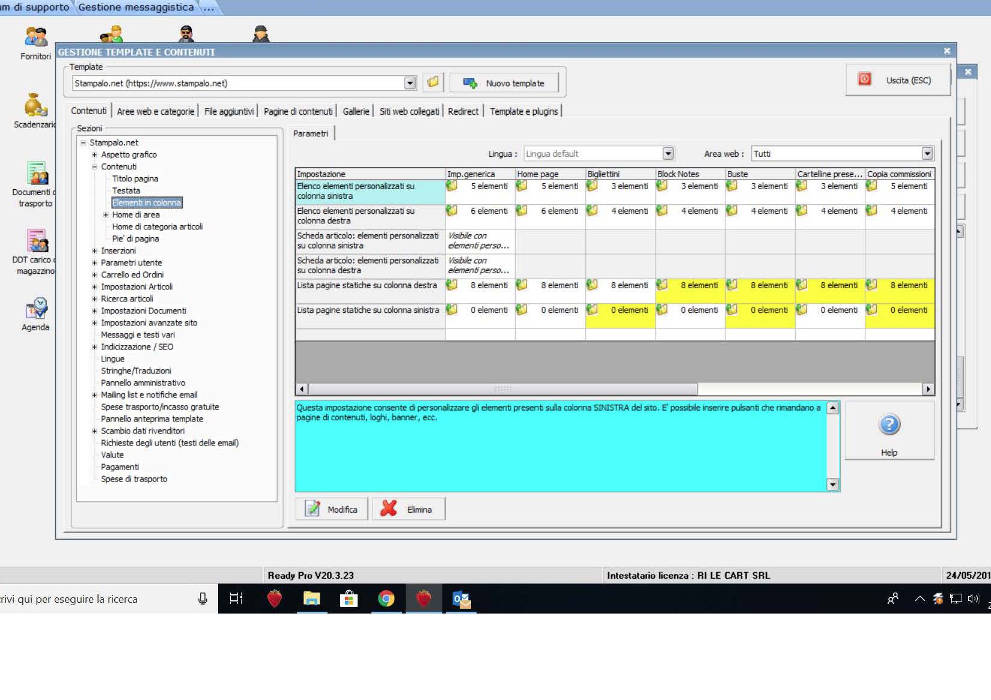Click the Nuovo template button
The width and height of the screenshot is (991, 700).
click(x=504, y=83)
